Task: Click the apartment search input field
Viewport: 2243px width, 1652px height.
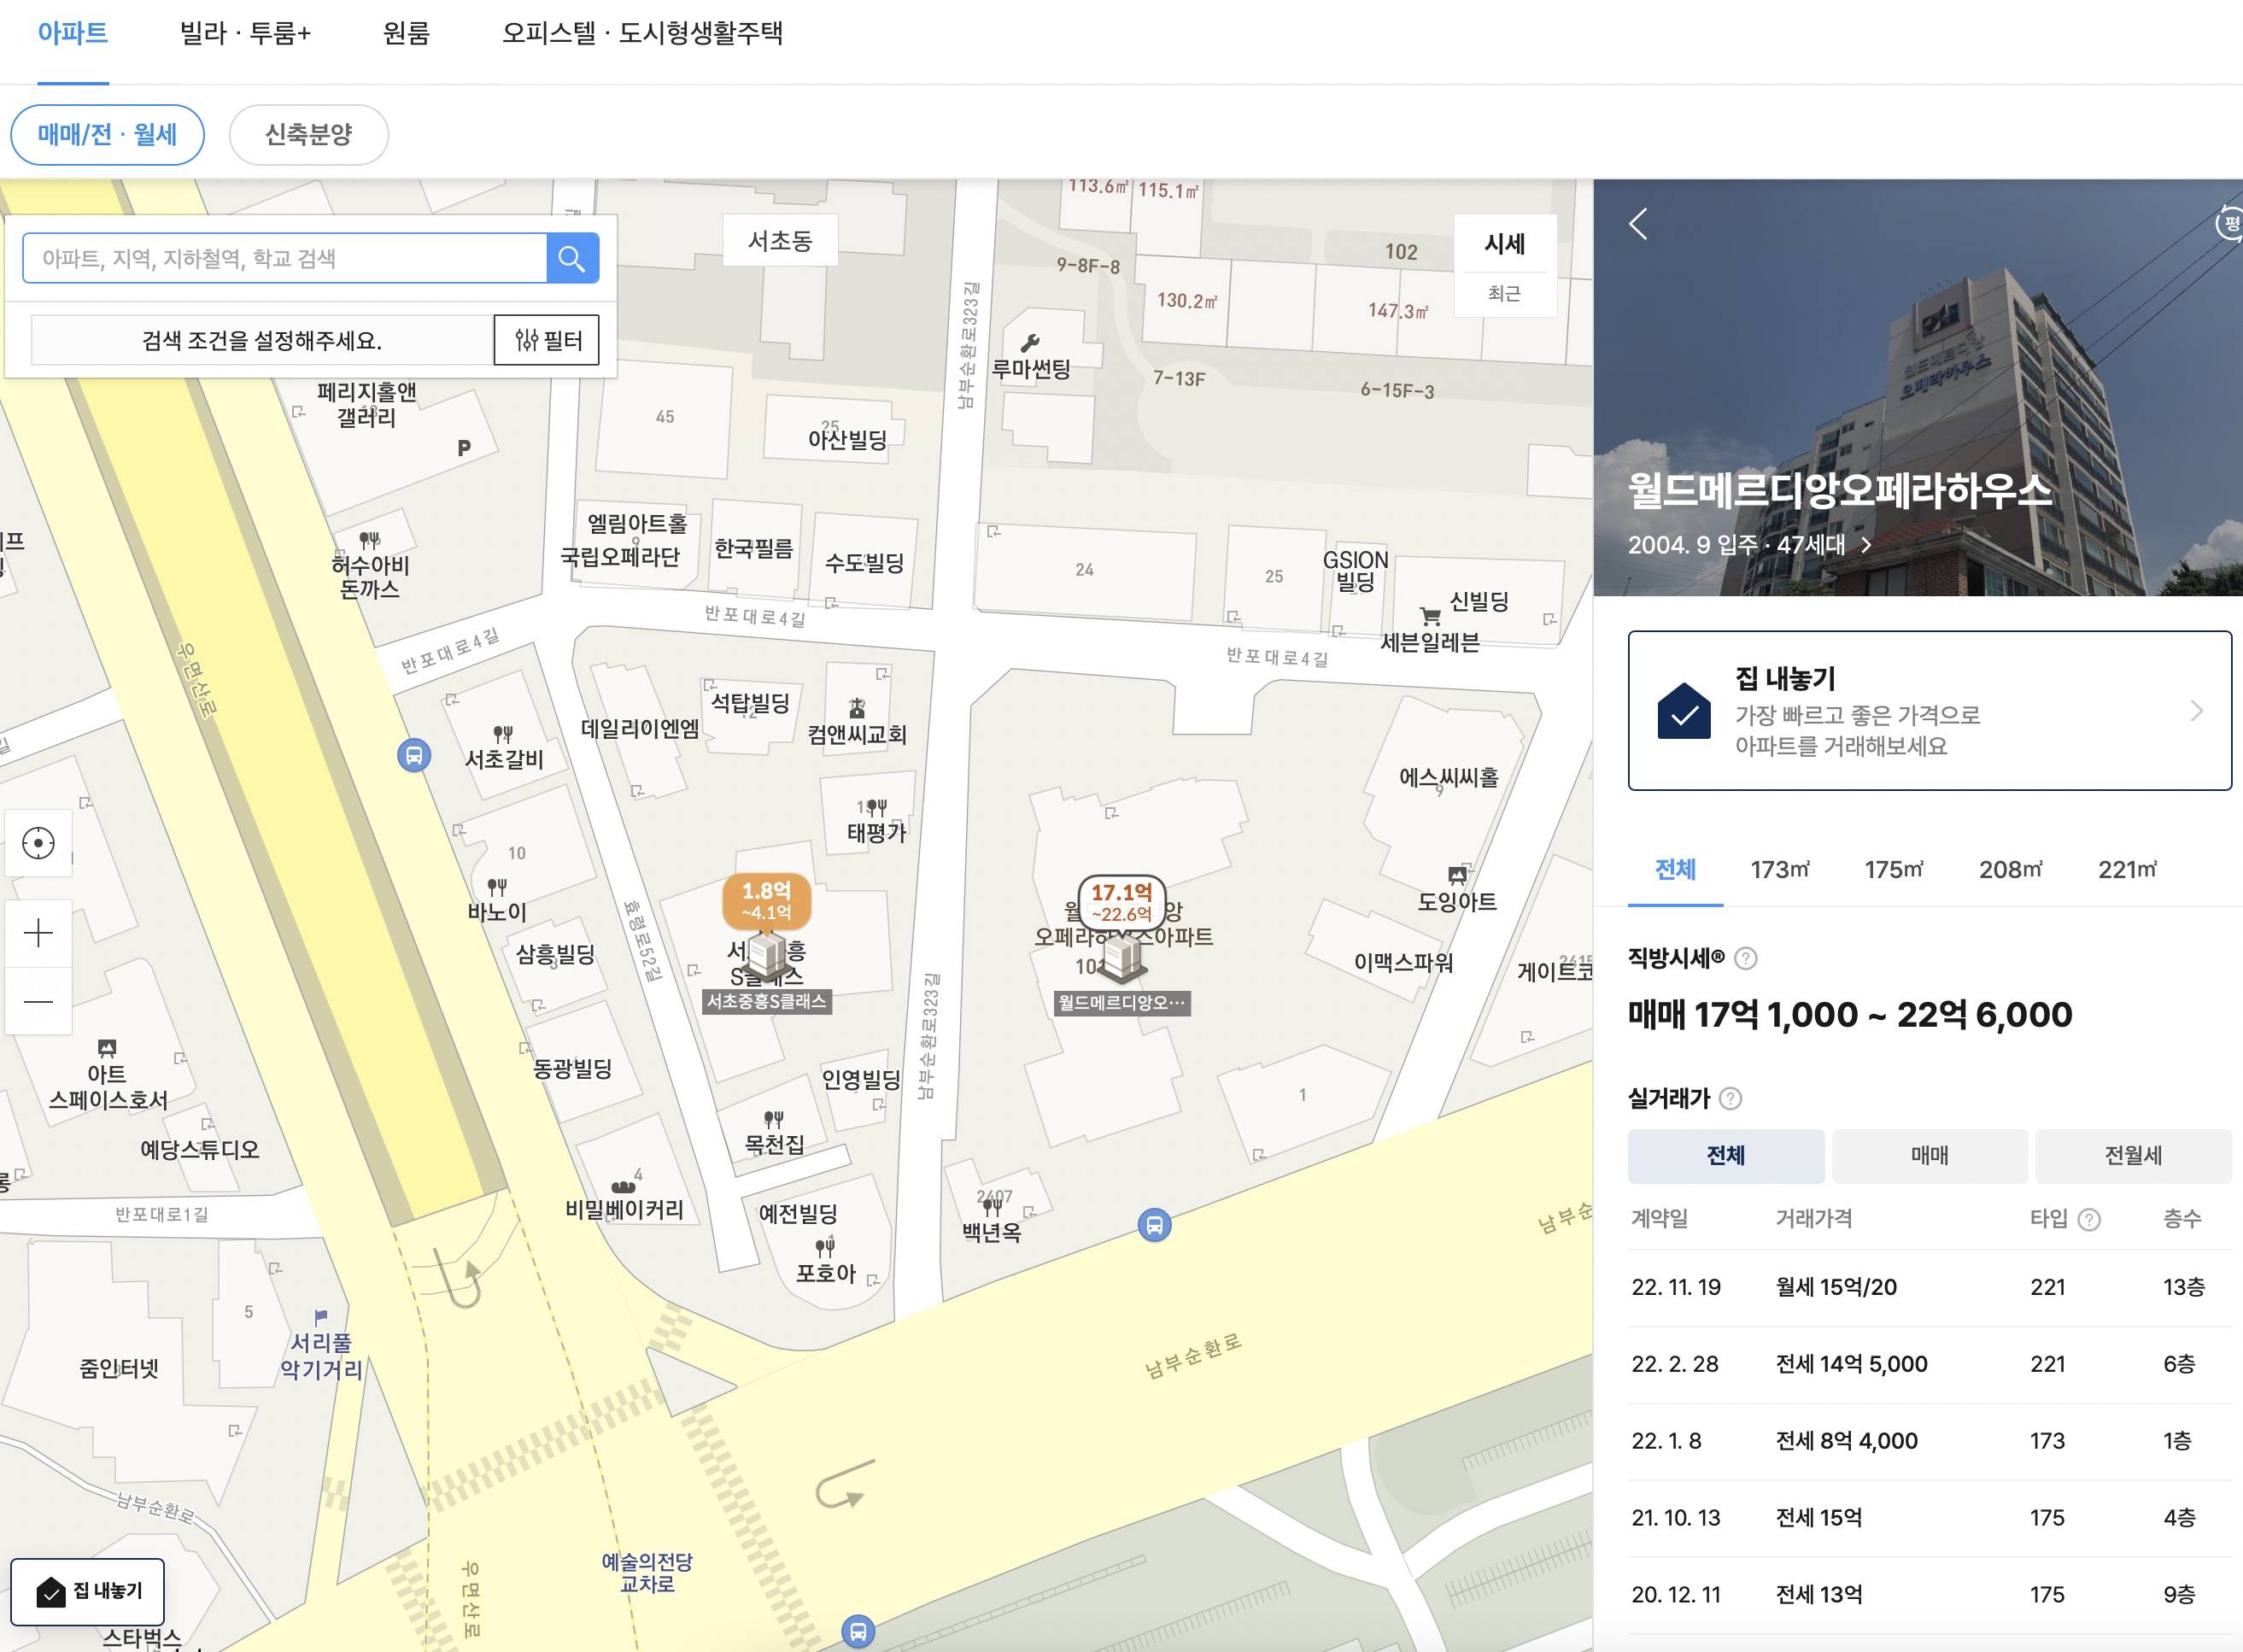Action: point(285,258)
